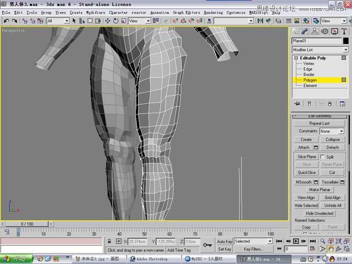Open Adobe Photoshop from the taskbar
352x264 pixels.
point(147,258)
